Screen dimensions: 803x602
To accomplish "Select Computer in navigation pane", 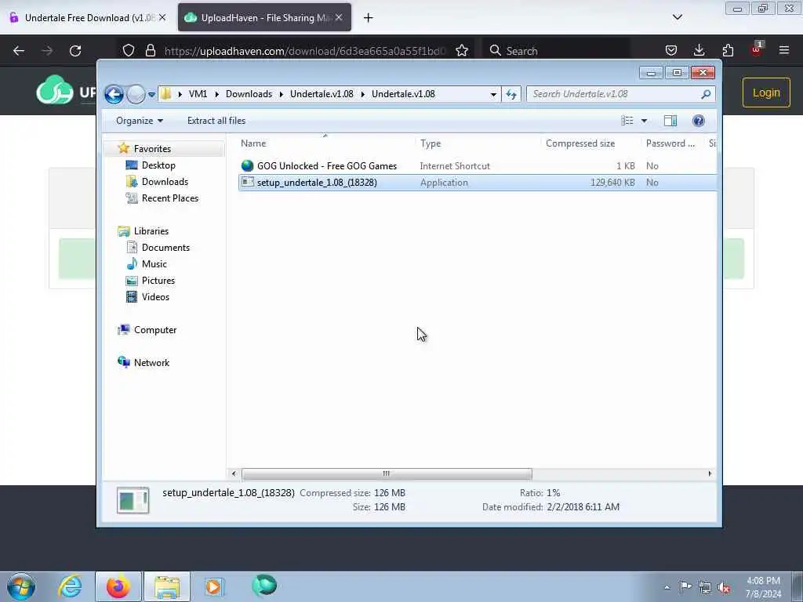I will tap(155, 330).
